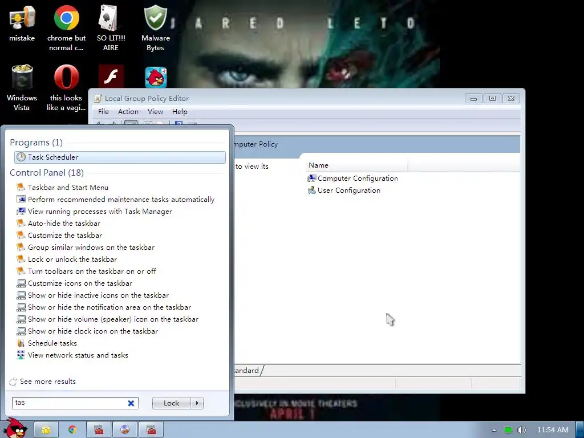Expand the Lock button arrow menu
Viewport: 584px width, 438px height.
coord(197,403)
